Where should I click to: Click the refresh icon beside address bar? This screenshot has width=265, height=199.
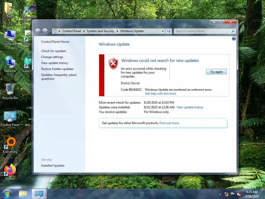tap(169, 31)
